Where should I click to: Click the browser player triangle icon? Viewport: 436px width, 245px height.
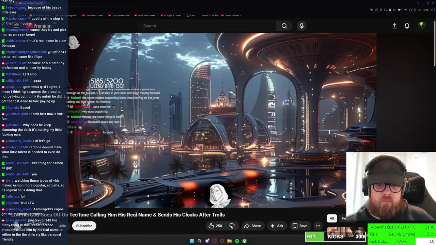tap(394, 10)
